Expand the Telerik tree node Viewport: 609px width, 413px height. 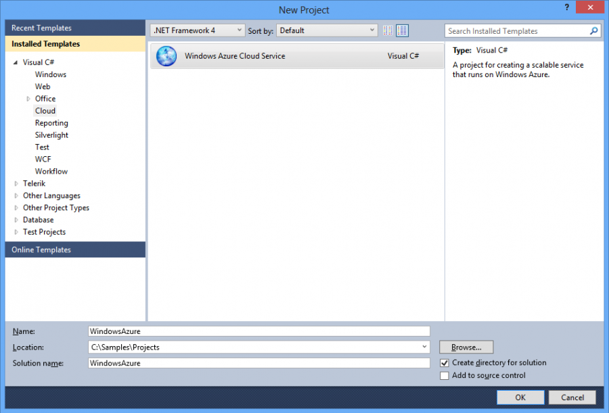(16, 183)
